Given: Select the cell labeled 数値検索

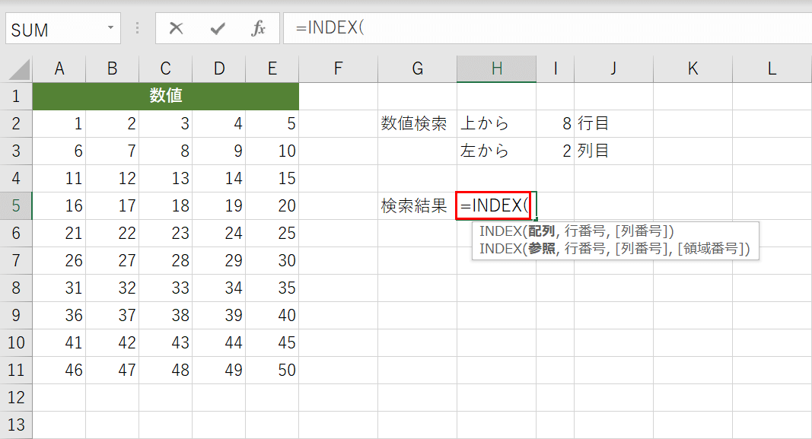Looking at the screenshot, I should (x=416, y=125).
